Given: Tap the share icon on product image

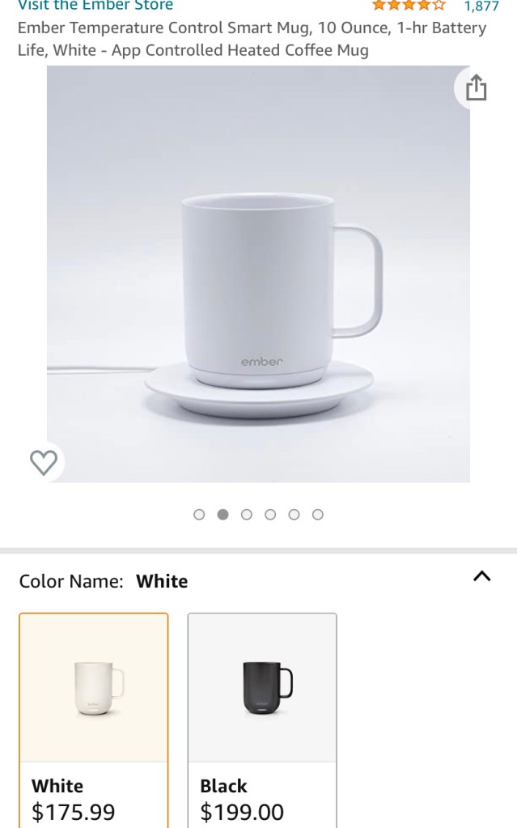Looking at the screenshot, I should (476, 87).
